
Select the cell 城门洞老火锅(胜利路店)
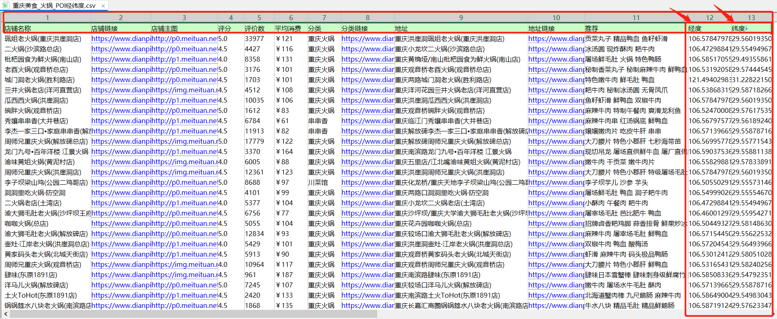coord(47,80)
